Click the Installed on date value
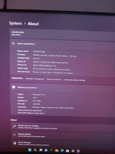This screenshot has height=154, width=115. (x=37, y=101)
